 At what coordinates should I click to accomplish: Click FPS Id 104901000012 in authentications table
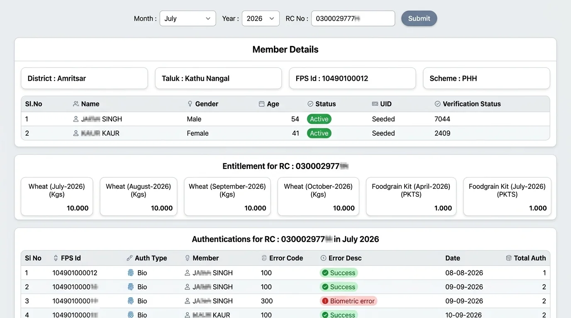75,273
